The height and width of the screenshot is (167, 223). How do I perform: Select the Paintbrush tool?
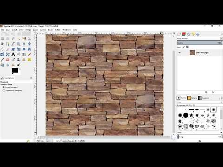coord(2,60)
